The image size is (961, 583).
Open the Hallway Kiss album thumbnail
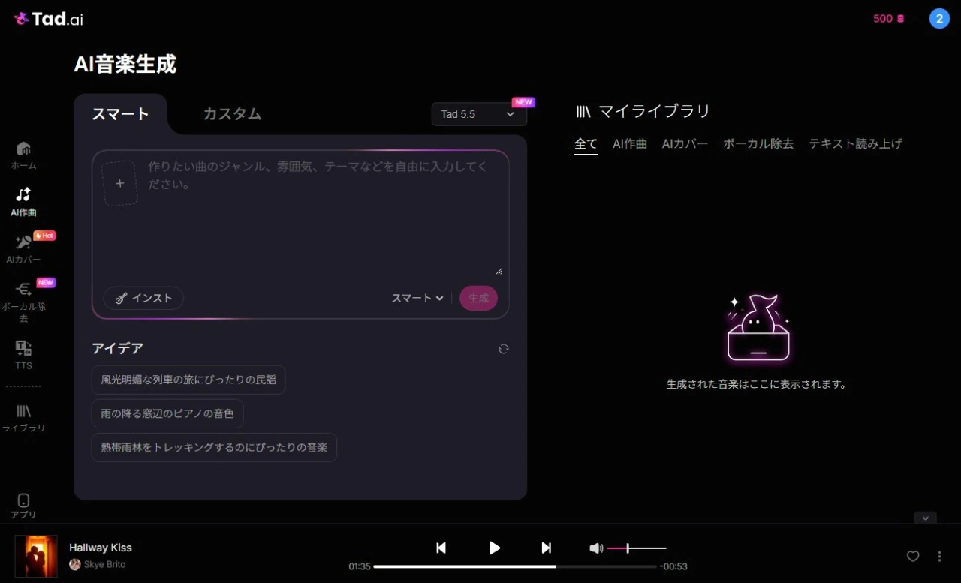(x=36, y=556)
